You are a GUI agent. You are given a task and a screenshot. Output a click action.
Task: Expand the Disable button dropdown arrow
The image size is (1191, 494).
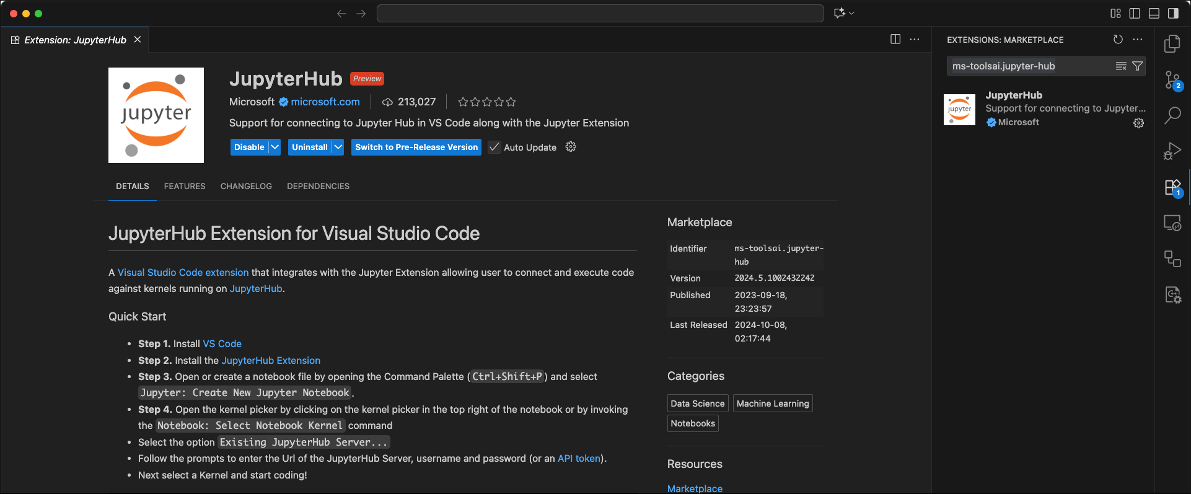[275, 147]
